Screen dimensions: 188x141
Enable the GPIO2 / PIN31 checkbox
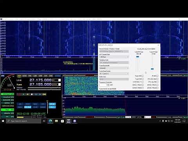(x=157, y=85)
